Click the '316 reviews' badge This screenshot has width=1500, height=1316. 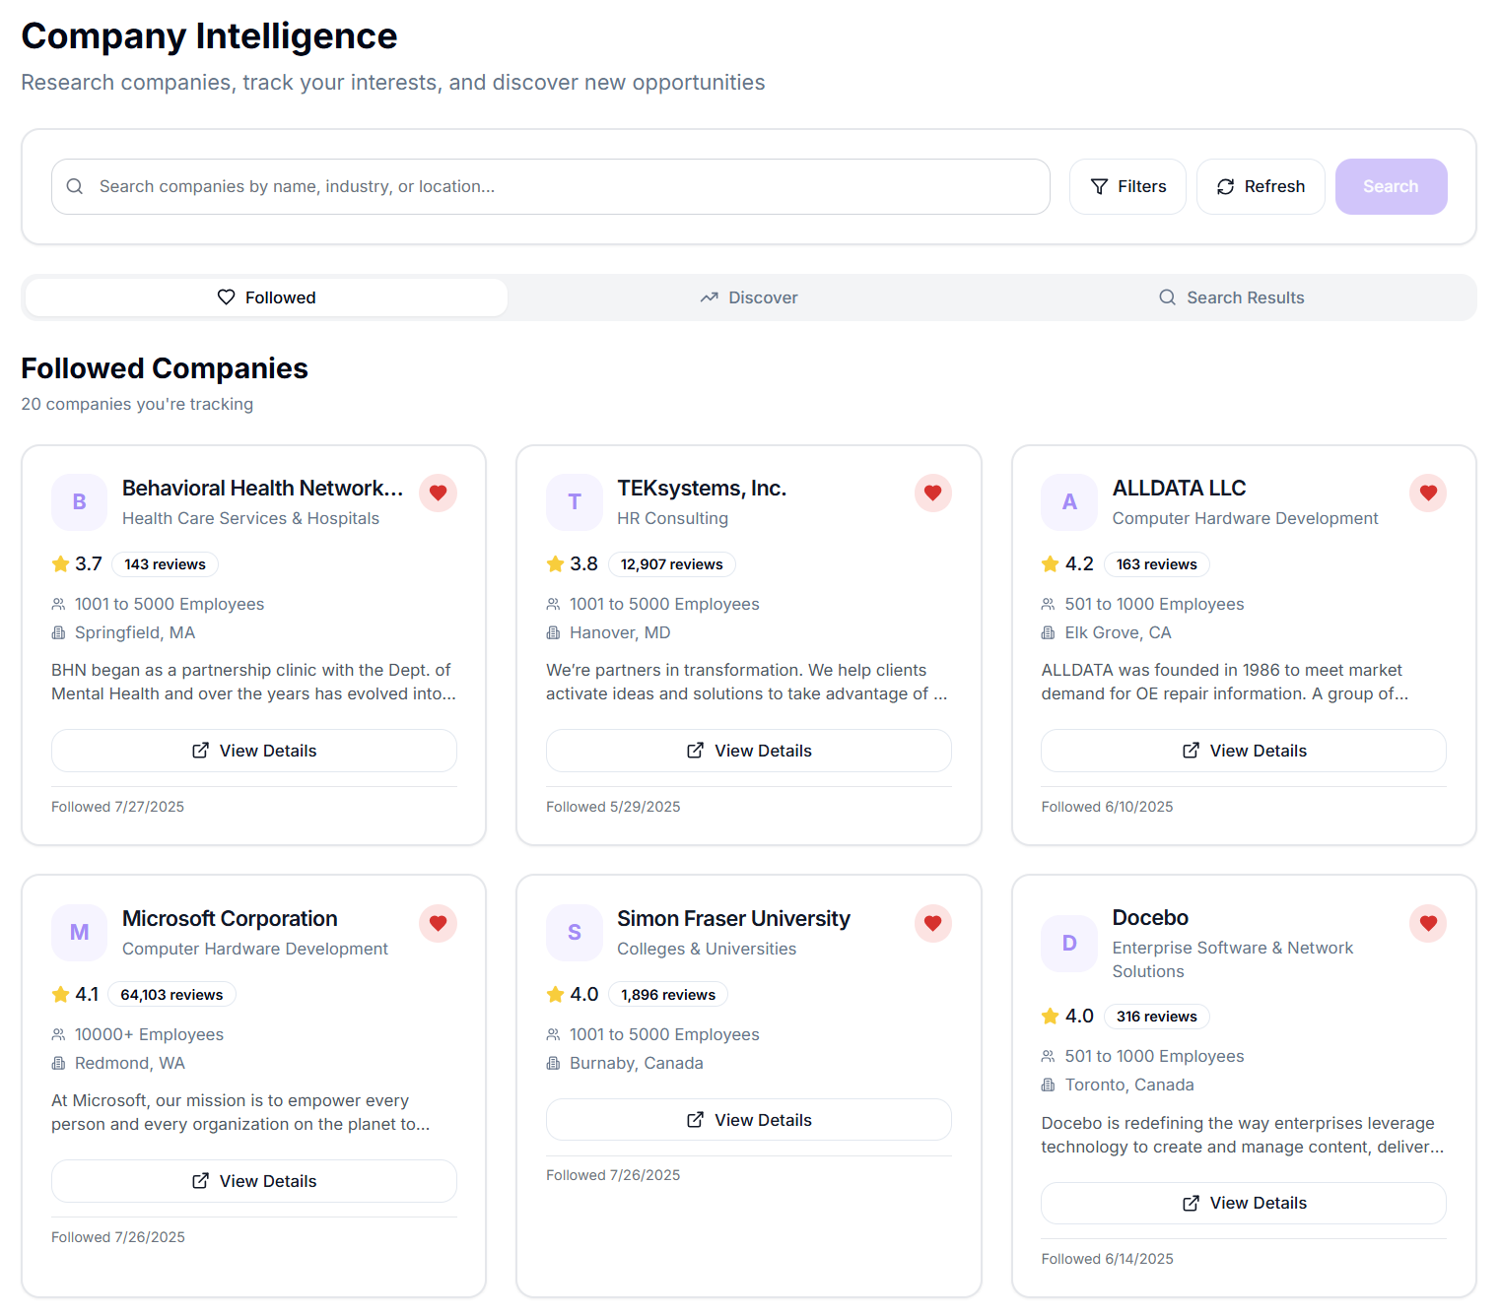1157,1017
